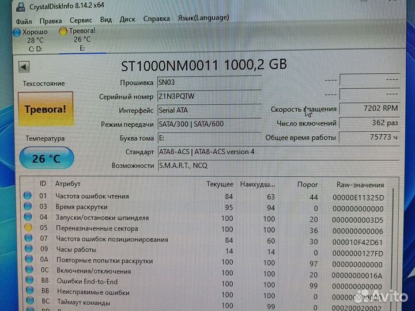Image resolution: width=415 pixels, height=311 pixels.
Task: Click the ID column header
Action: coord(43,184)
